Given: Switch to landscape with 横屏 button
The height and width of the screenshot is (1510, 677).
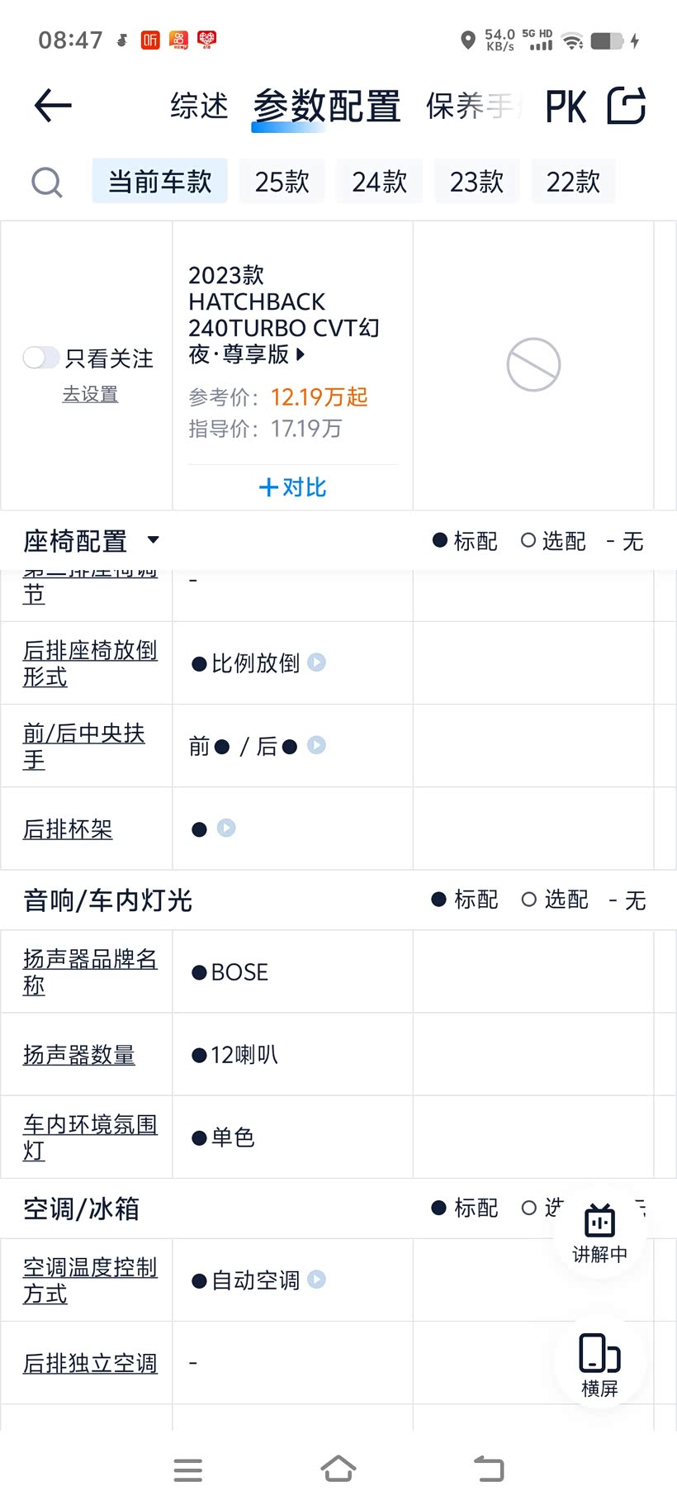Looking at the screenshot, I should point(599,1364).
